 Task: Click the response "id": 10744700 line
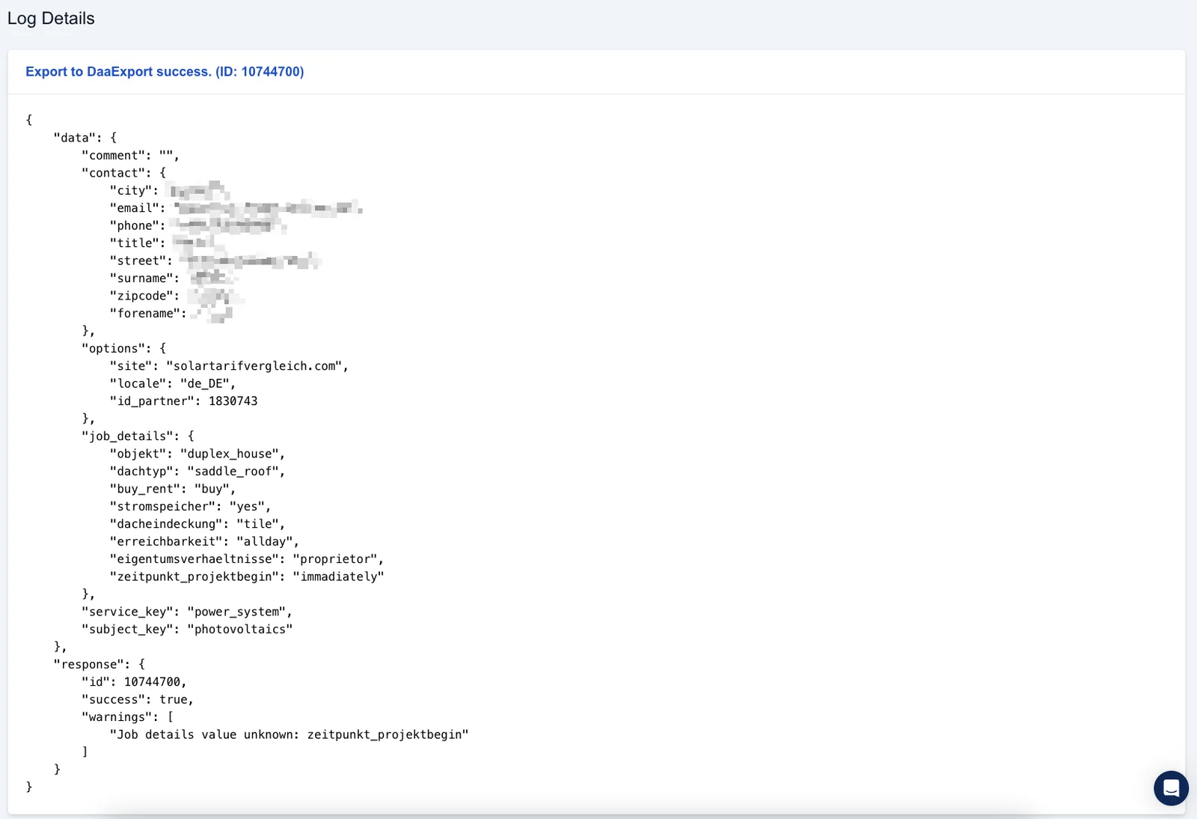pyautogui.click(x=134, y=682)
